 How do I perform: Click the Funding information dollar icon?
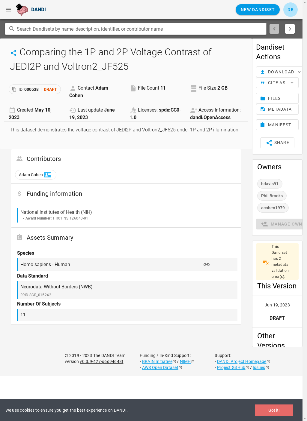point(19,194)
